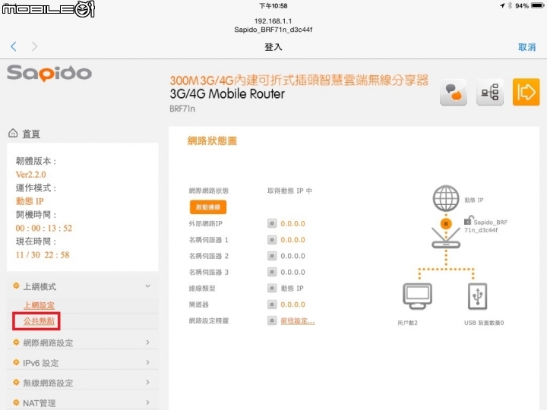Tap 取消 to cancel login

(x=526, y=47)
